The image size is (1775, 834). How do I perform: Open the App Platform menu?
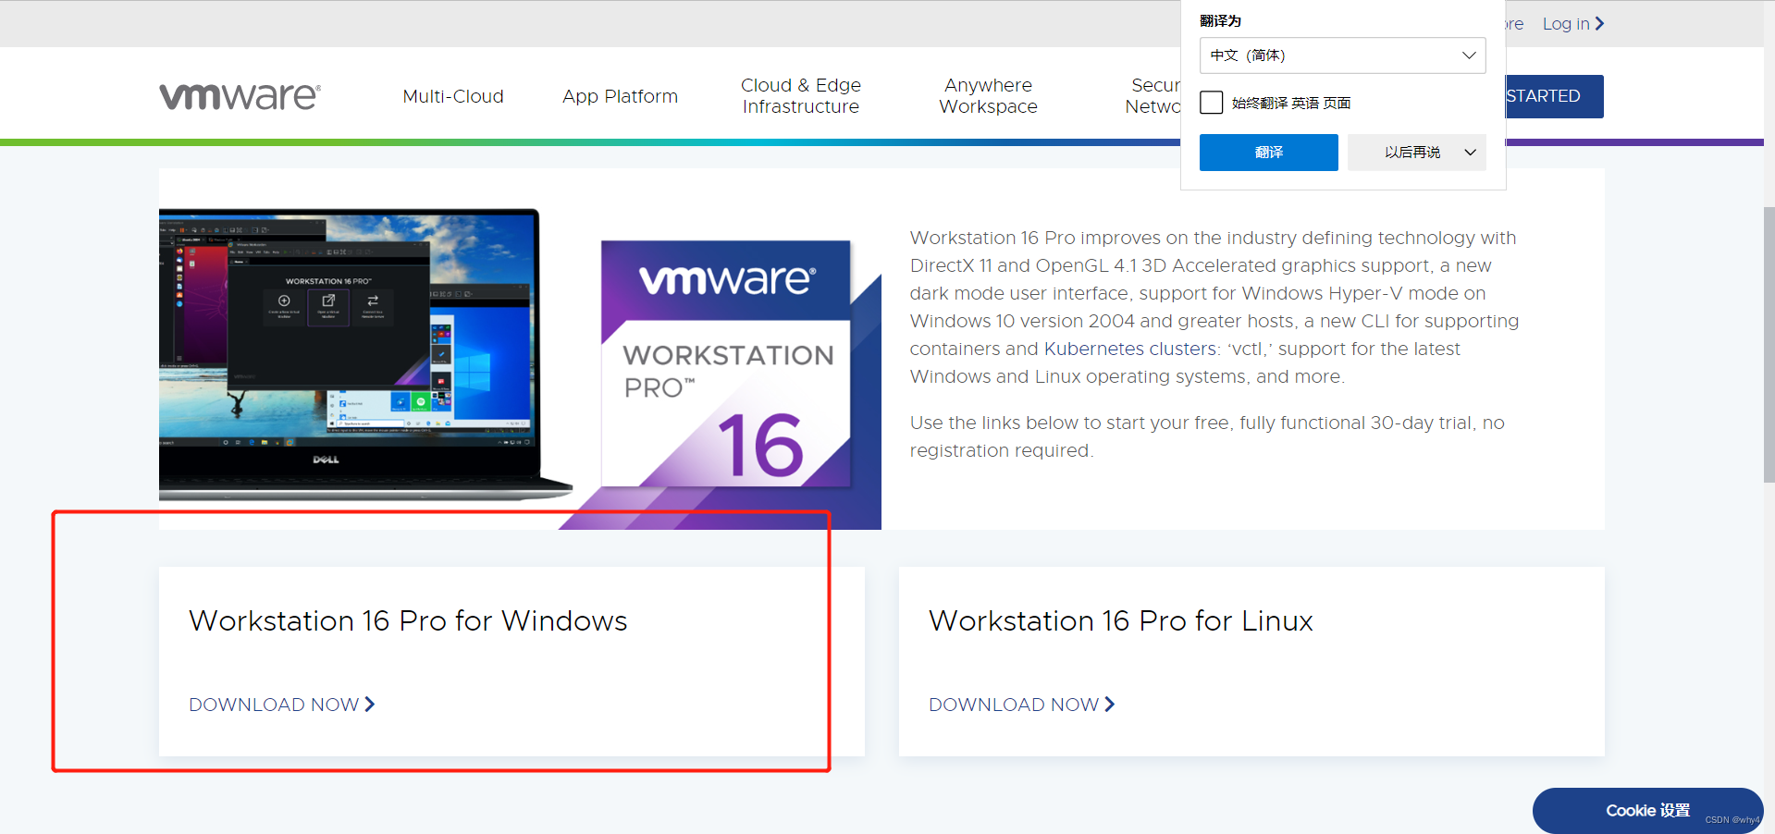620,96
